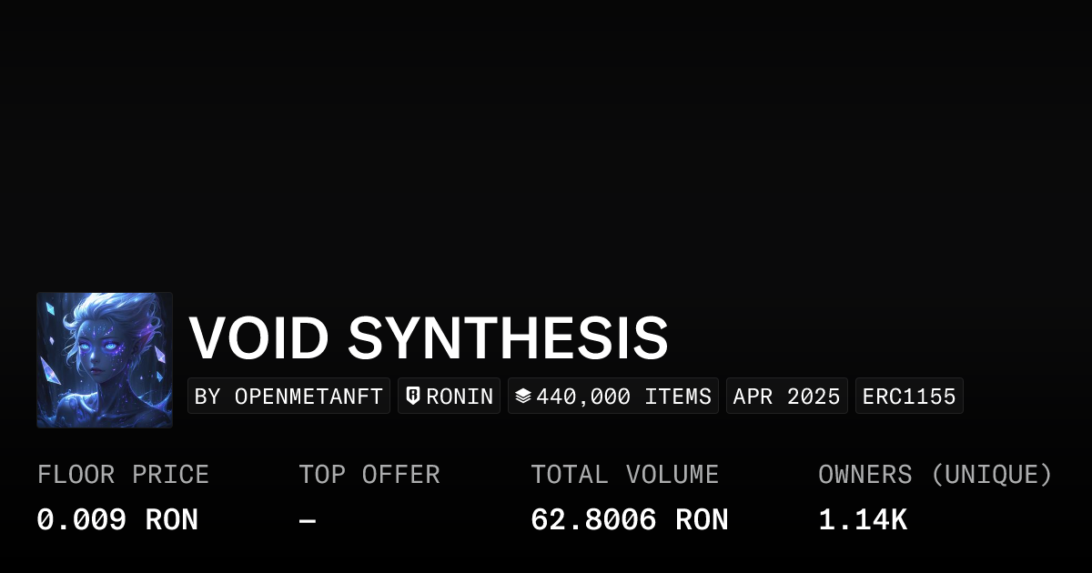This screenshot has width=1092, height=573.
Task: Click the word VOID in title
Action: (258, 337)
